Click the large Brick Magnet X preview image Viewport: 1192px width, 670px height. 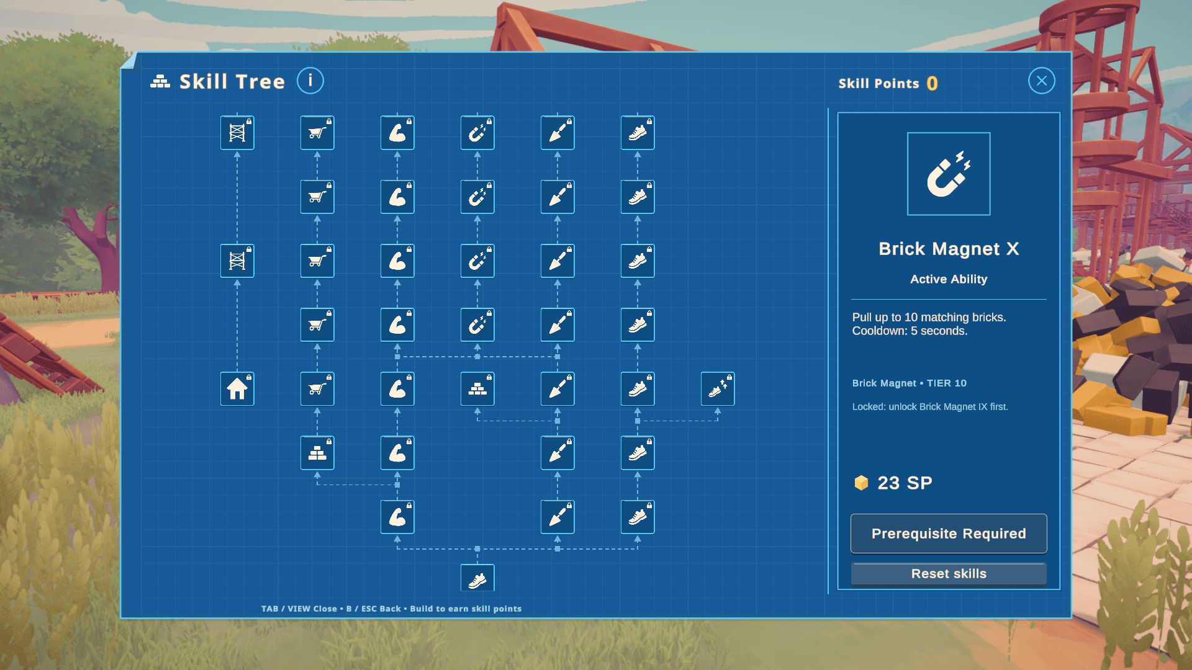(949, 174)
